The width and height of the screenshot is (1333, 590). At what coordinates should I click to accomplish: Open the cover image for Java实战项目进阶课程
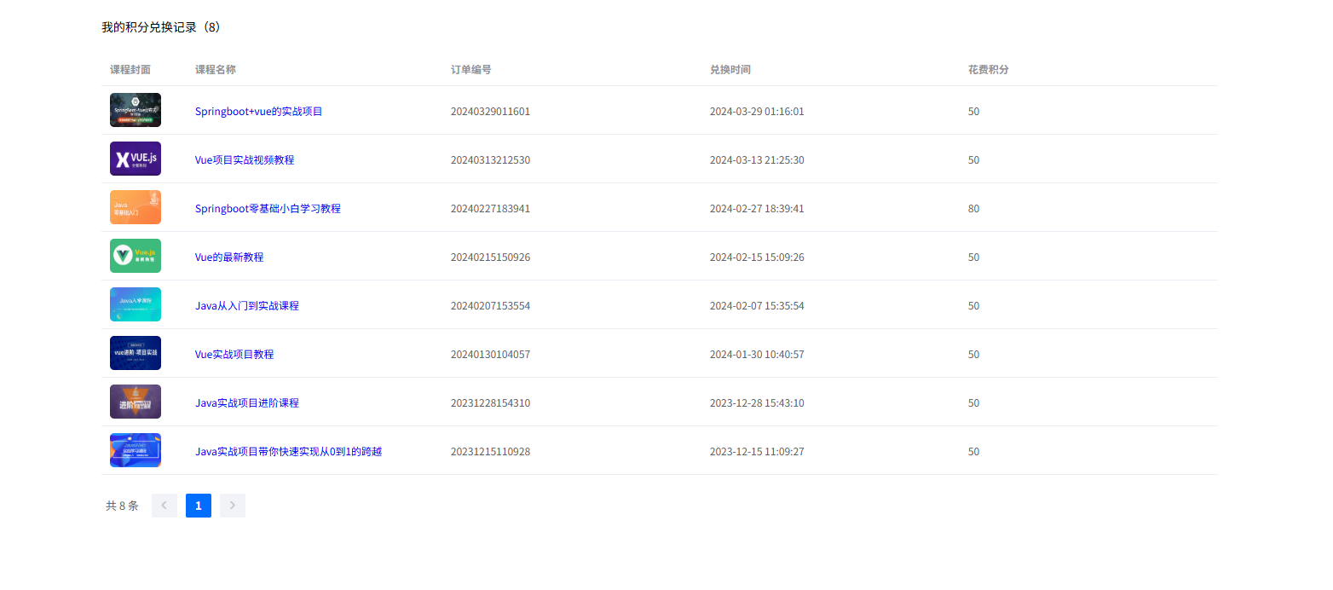point(135,402)
